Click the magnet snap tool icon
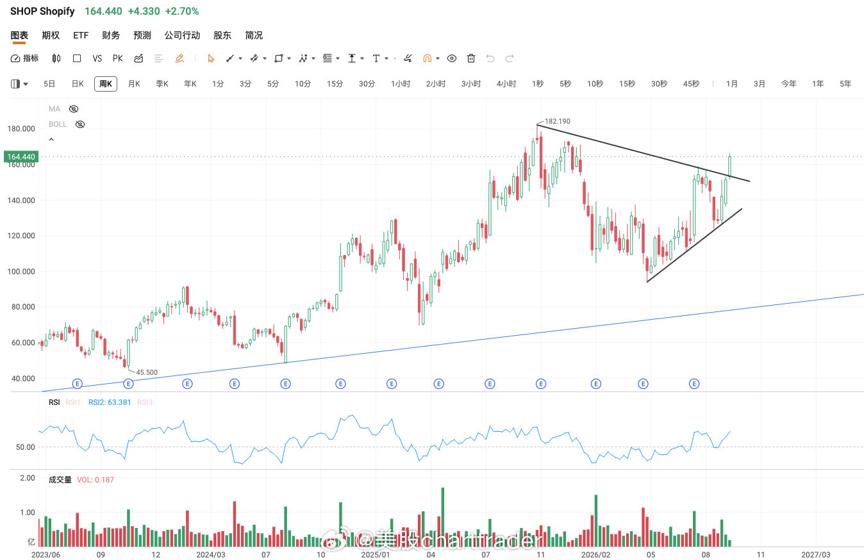Viewport: 864px width, 560px height. pyautogui.click(x=427, y=58)
